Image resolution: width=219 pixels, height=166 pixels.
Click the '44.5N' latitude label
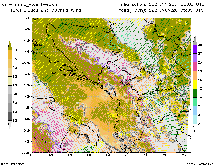[x=26, y=40]
